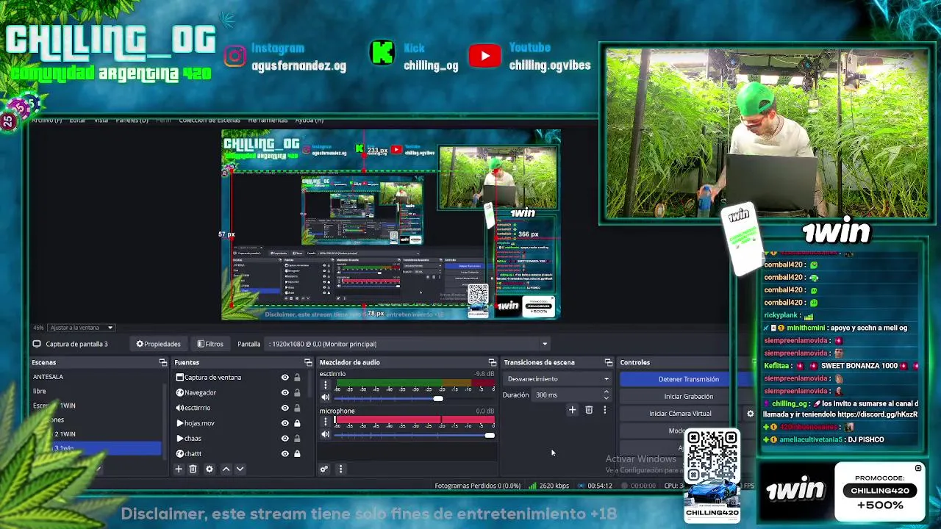Move selected source up in Fuentes
Viewport: 941px width, 529px height.
226,469
